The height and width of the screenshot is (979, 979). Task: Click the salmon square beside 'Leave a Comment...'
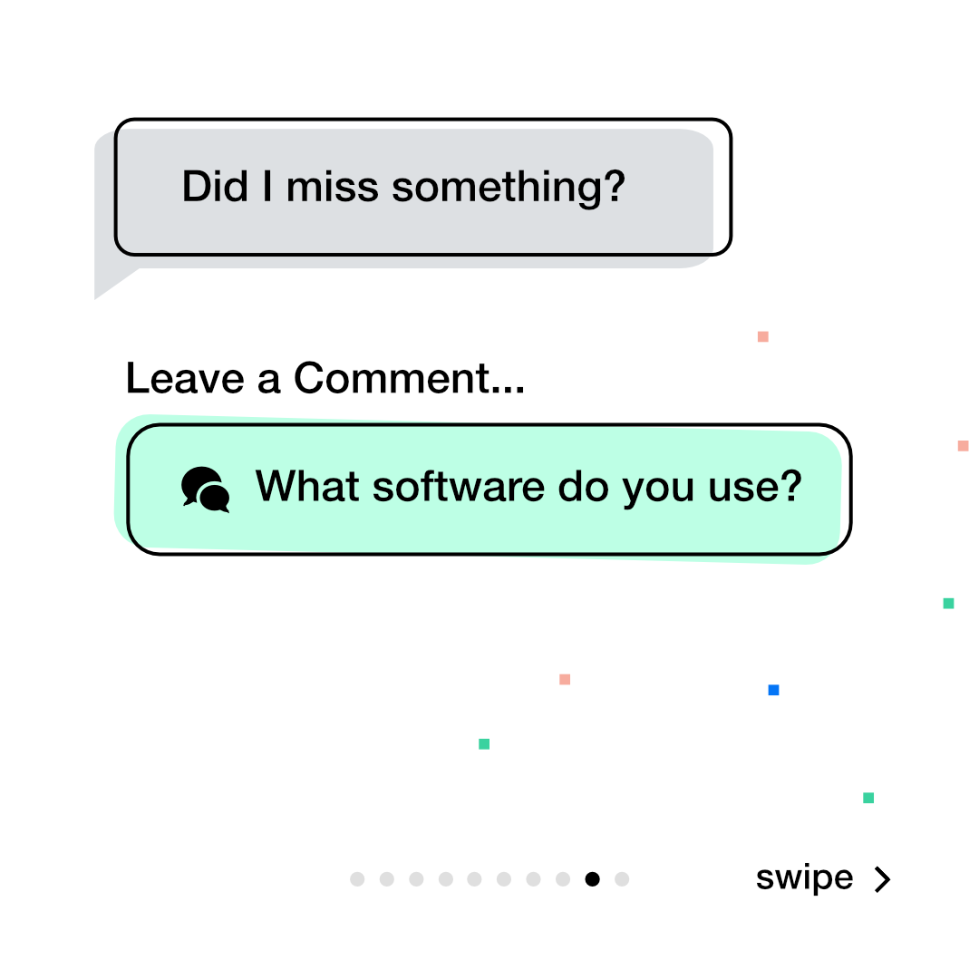click(x=763, y=337)
